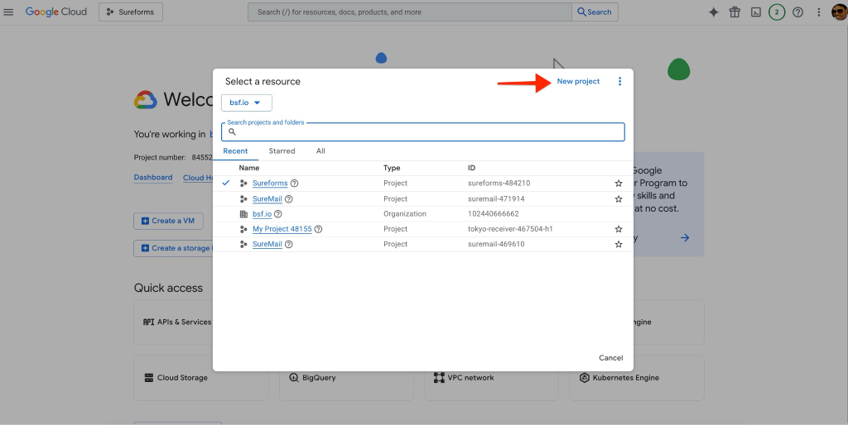
Task: Click help icon next to Sureforms
Action: pos(294,184)
